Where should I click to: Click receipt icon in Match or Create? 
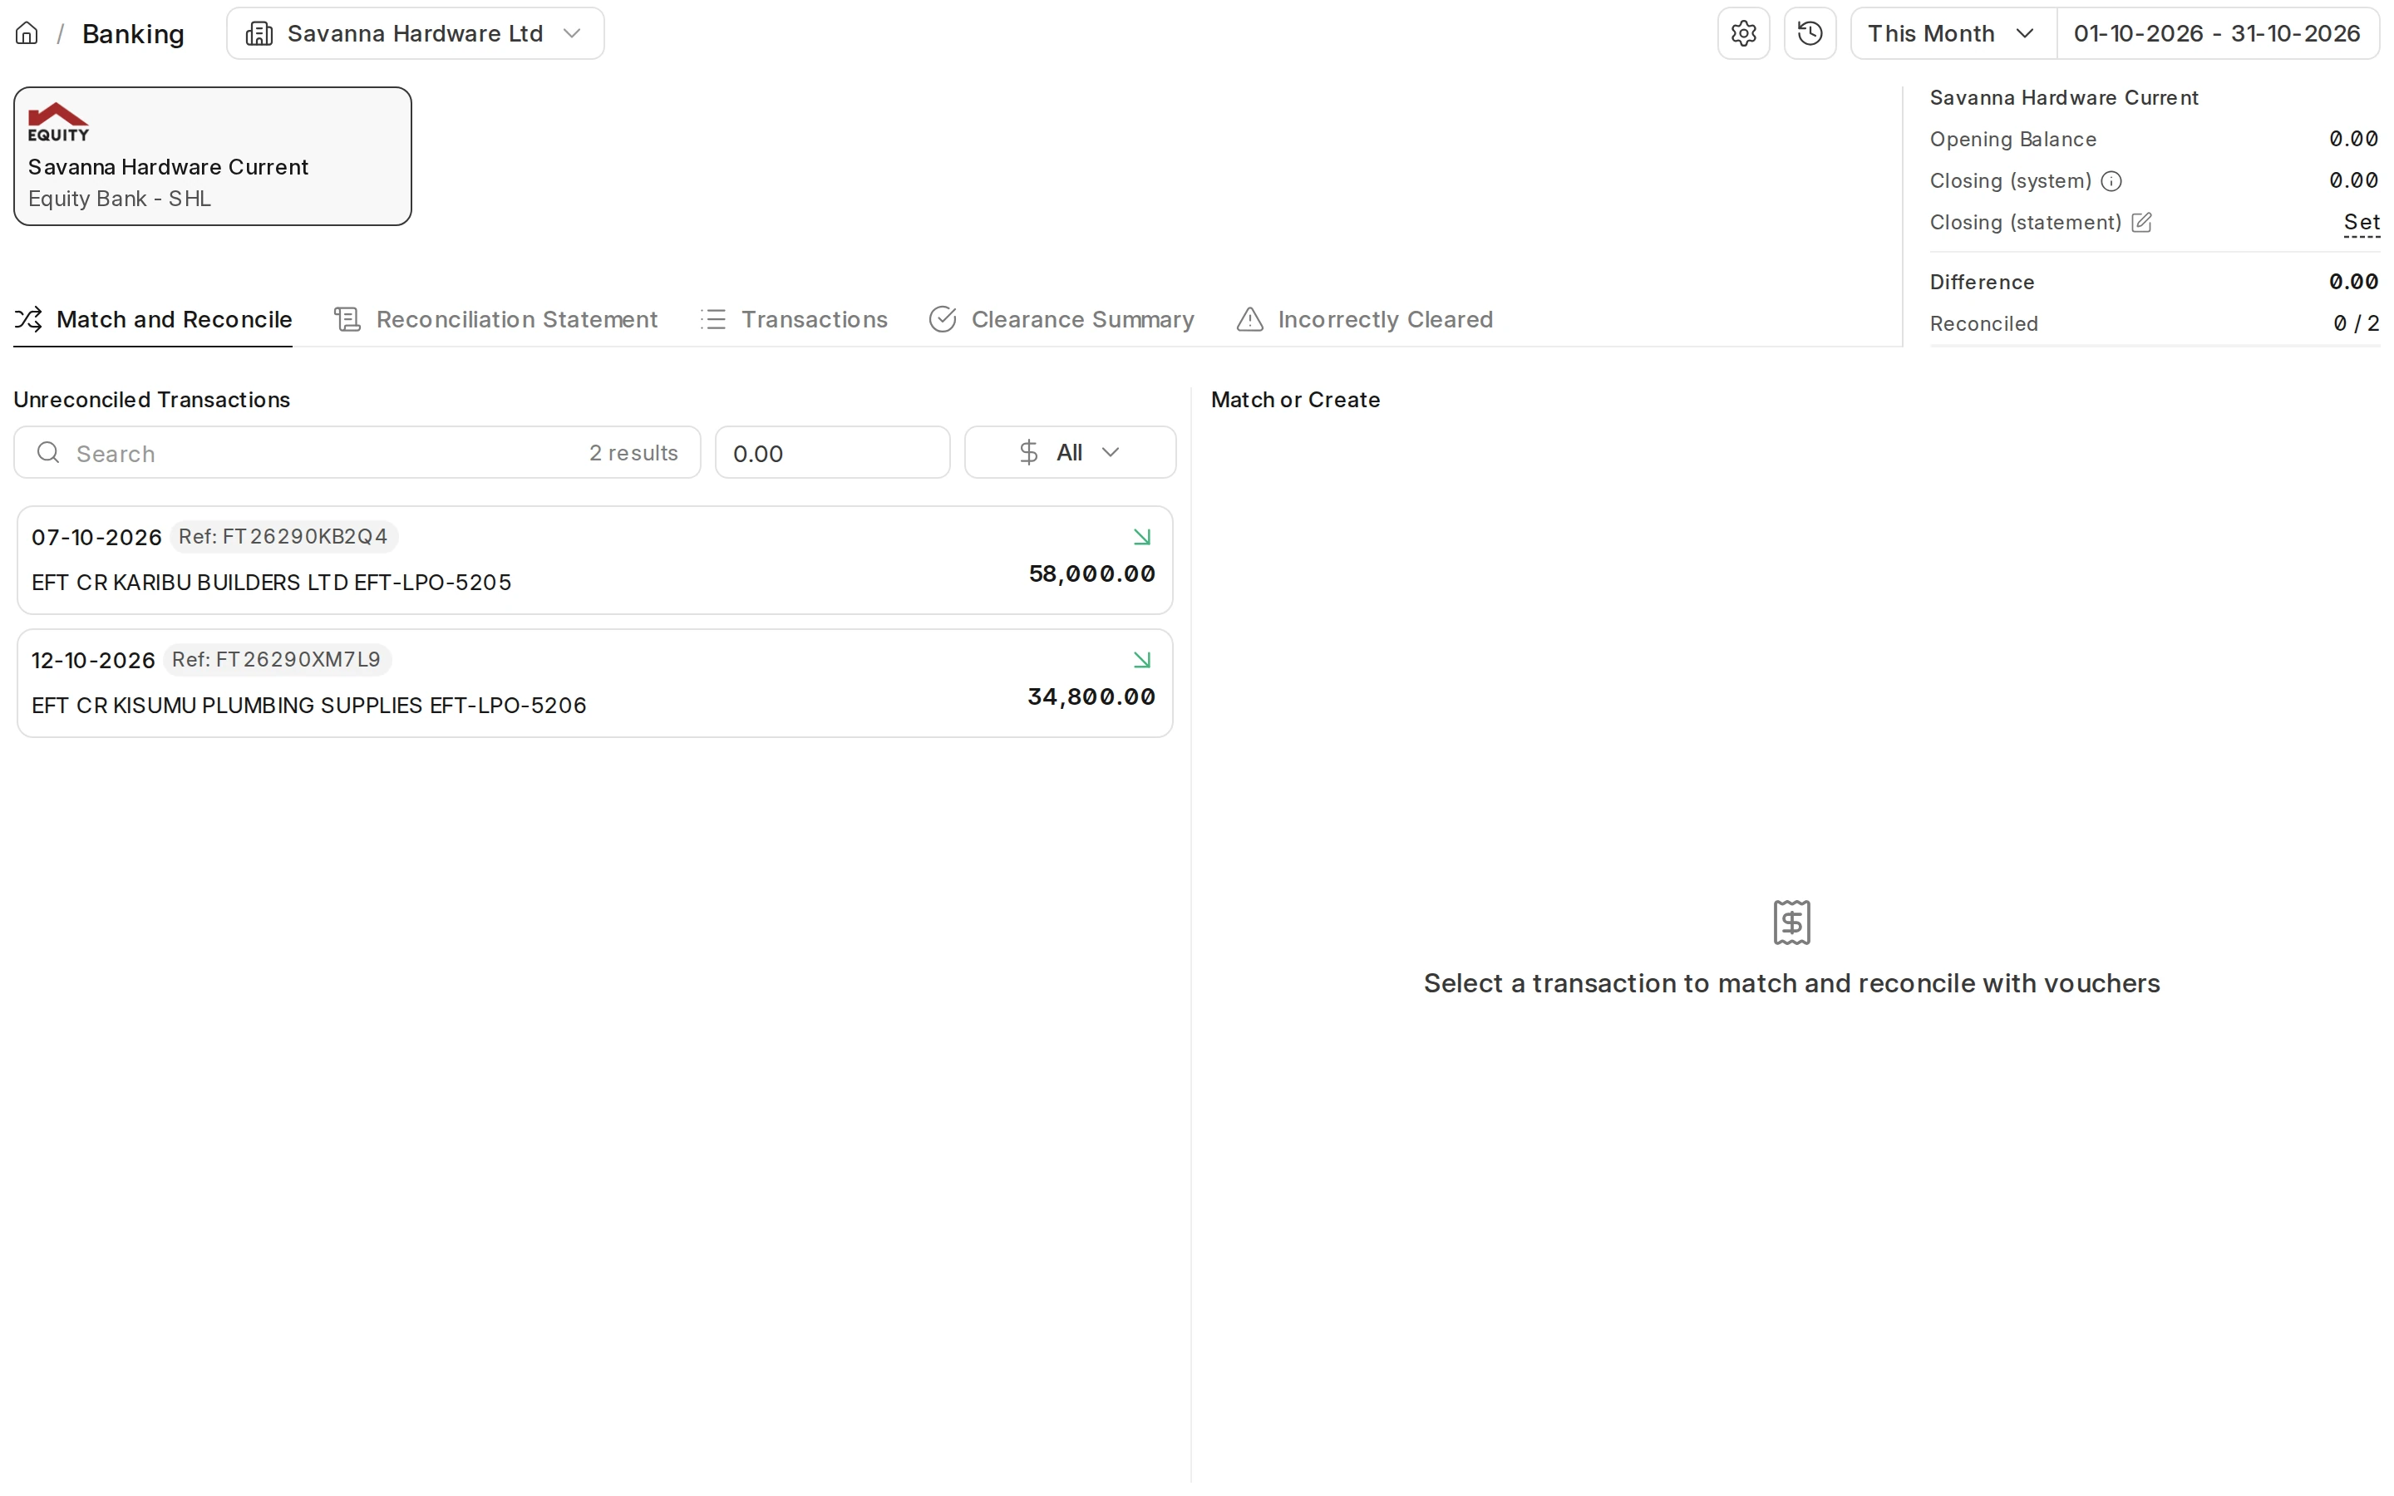(x=1791, y=923)
